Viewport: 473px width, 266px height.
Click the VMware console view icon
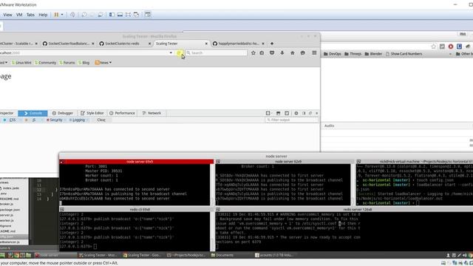tap(148, 15)
